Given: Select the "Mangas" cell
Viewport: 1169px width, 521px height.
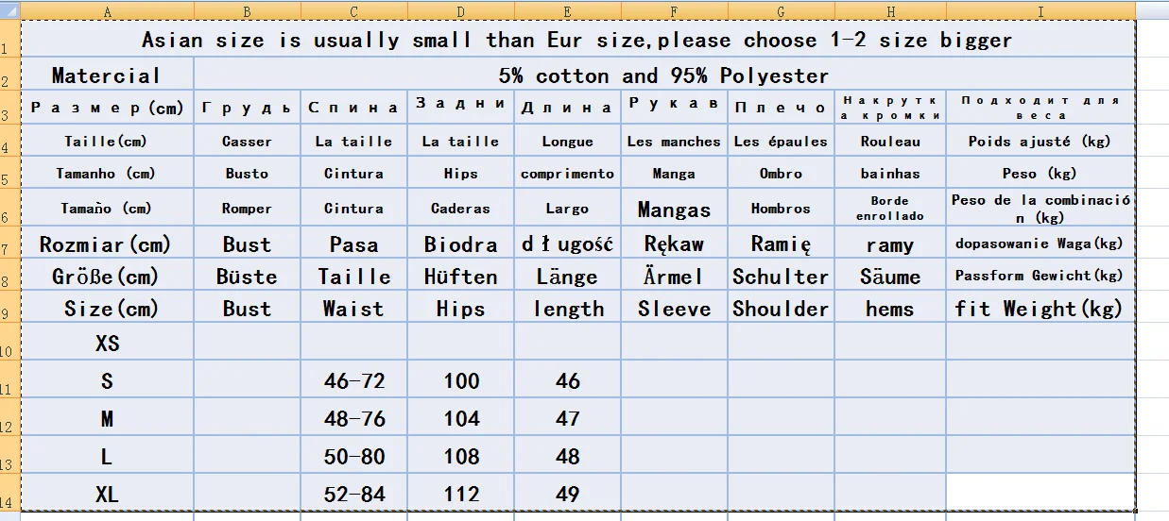Looking at the screenshot, I should [674, 210].
